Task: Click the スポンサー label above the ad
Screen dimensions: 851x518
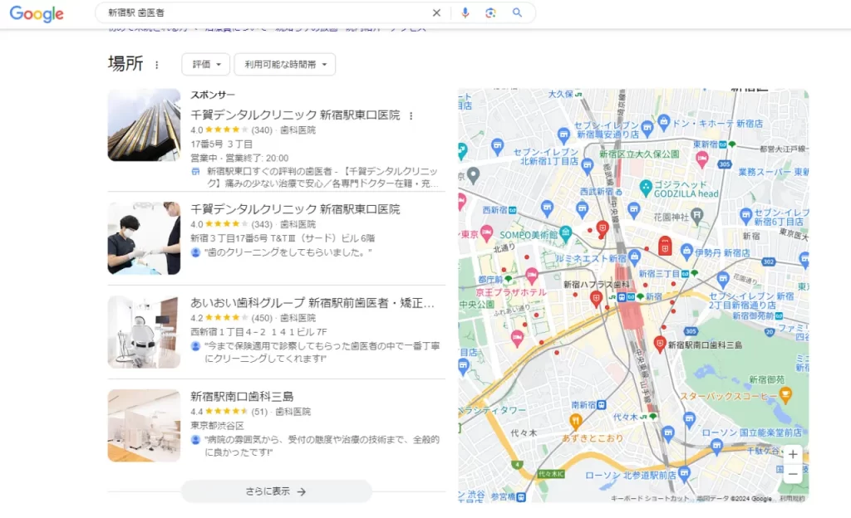Action: click(213, 95)
